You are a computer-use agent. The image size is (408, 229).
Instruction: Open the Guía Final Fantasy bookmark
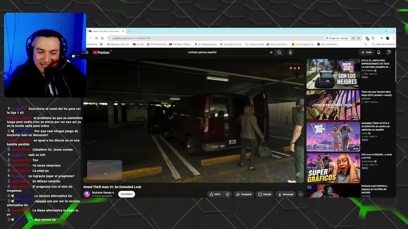click(328, 44)
